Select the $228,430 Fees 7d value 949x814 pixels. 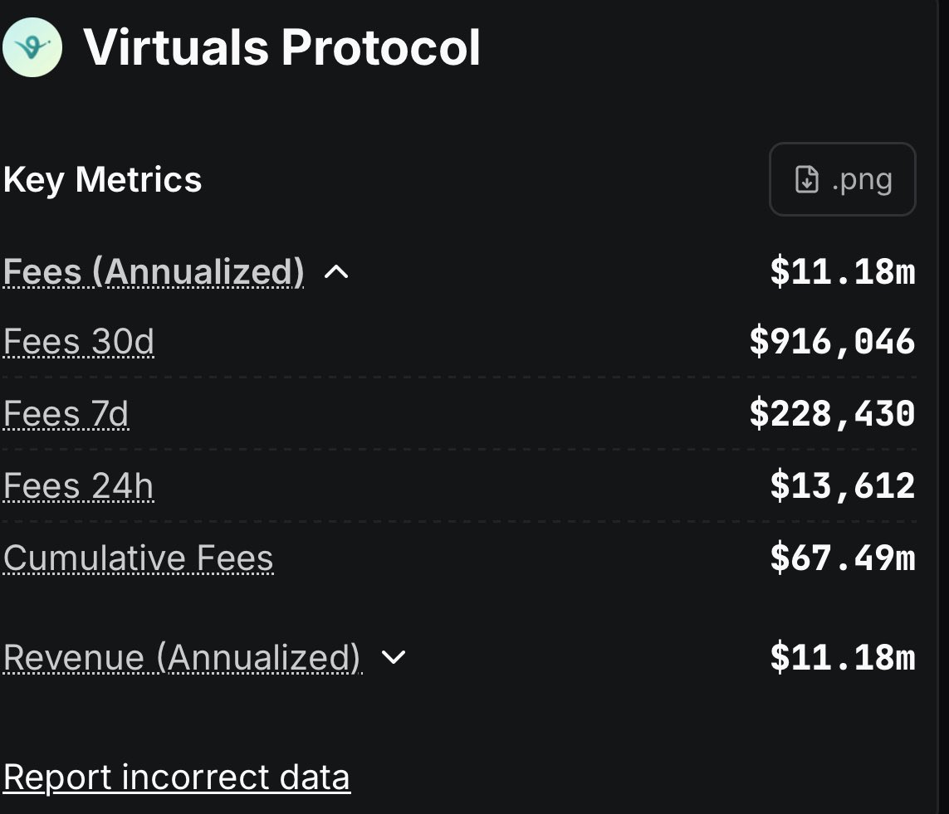tap(832, 414)
